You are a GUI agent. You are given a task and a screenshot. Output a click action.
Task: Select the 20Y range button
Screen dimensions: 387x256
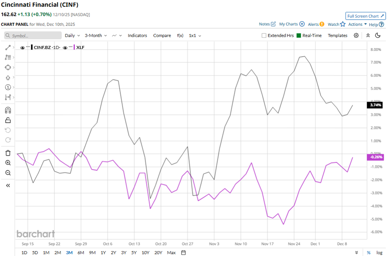tap(158, 253)
